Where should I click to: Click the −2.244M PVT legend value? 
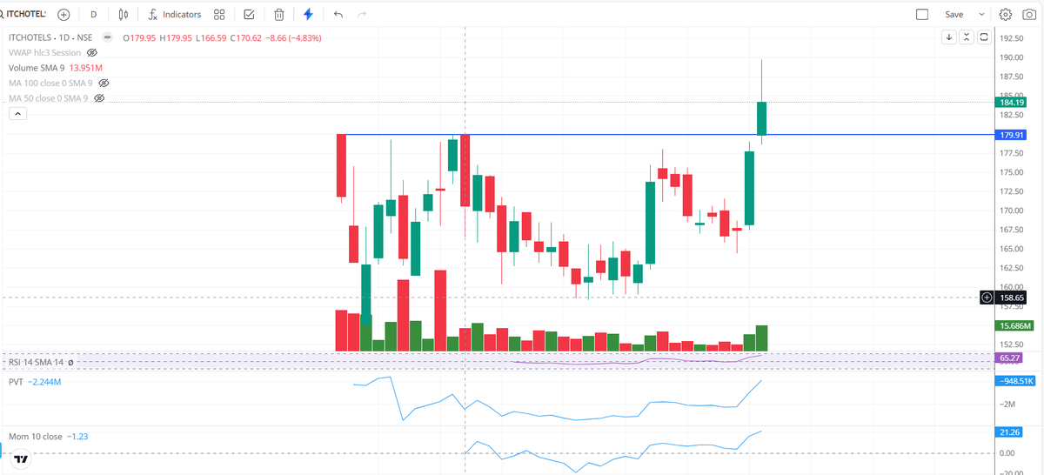coord(44,382)
